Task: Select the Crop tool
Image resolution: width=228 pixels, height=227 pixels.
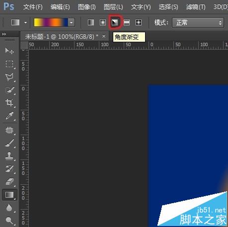Action: pos(9,103)
